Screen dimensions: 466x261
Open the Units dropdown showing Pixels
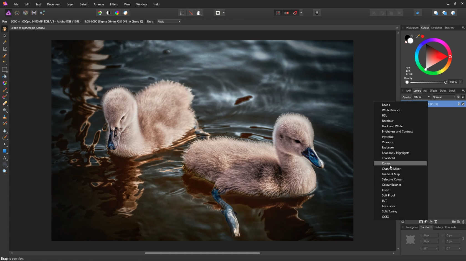pos(169,21)
